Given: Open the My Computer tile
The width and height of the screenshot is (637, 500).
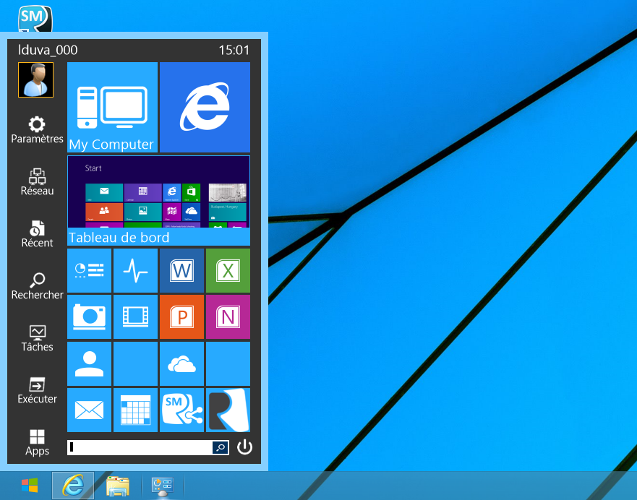Looking at the screenshot, I should (x=112, y=107).
